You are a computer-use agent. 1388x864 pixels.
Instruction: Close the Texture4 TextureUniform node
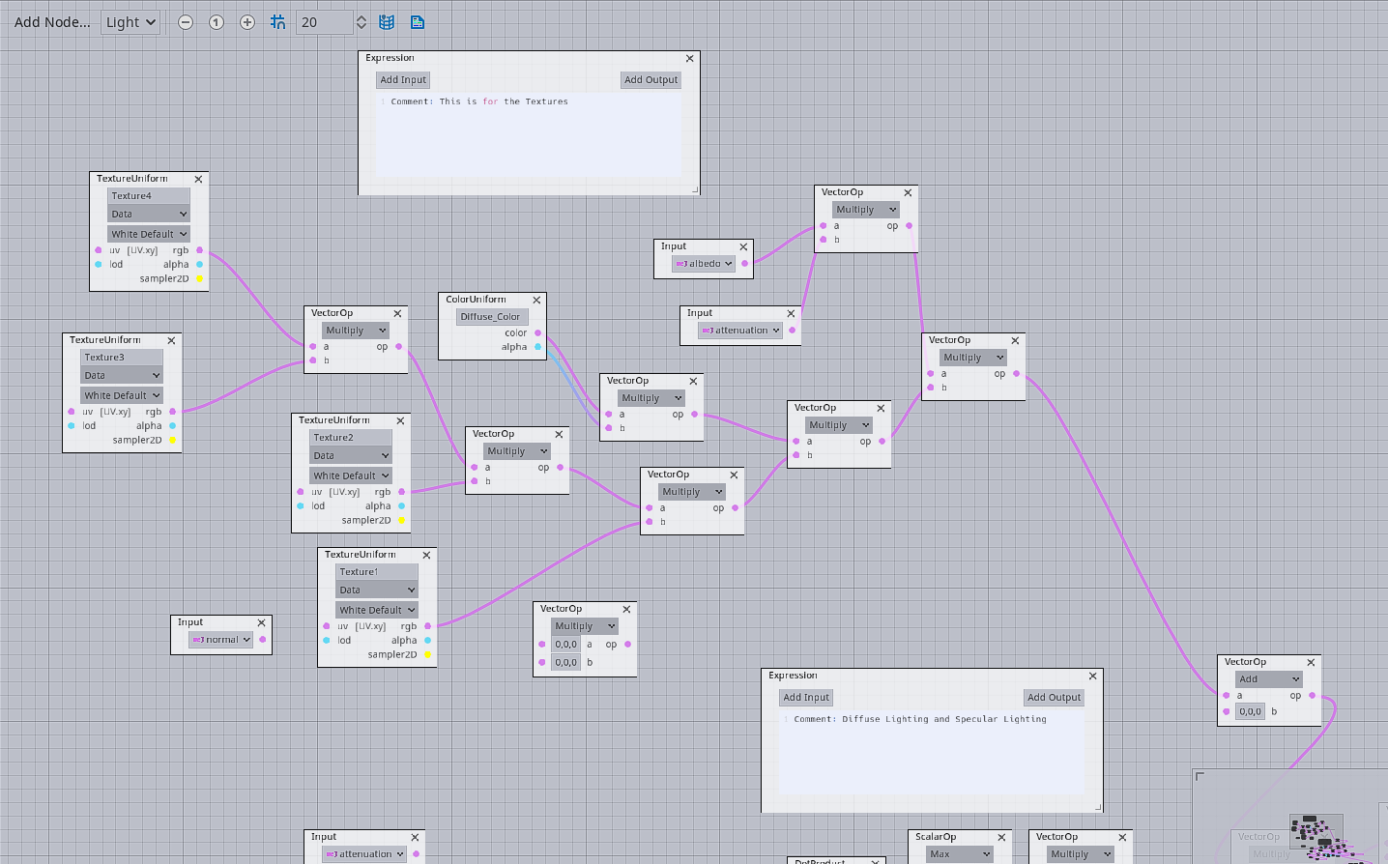pos(198,179)
